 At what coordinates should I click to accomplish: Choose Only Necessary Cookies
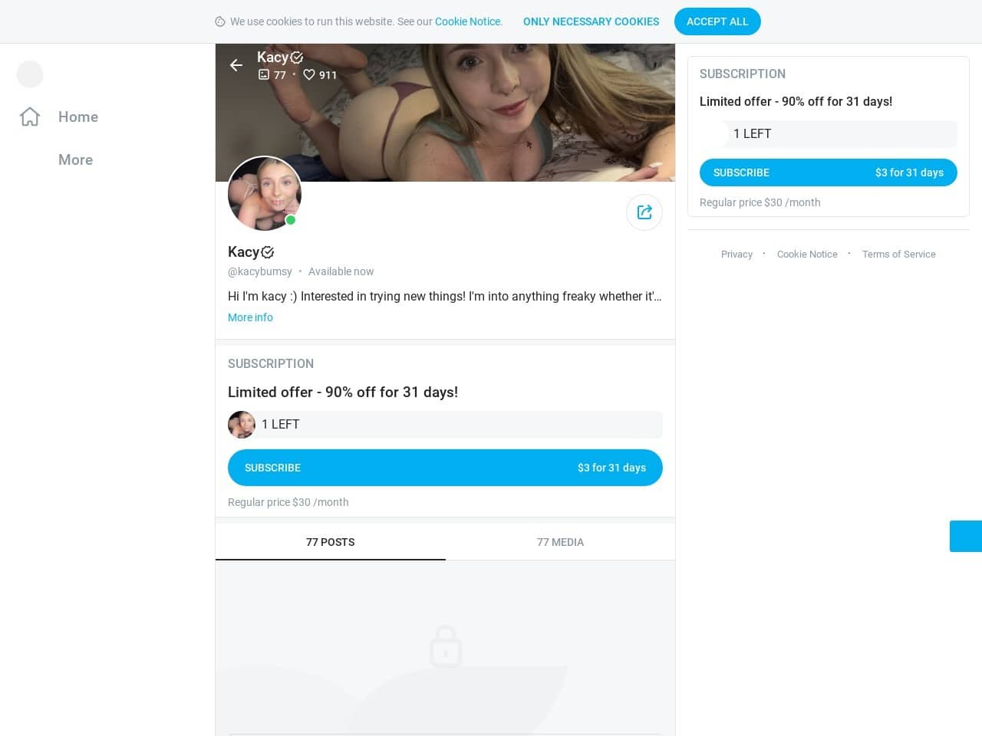pyautogui.click(x=591, y=21)
